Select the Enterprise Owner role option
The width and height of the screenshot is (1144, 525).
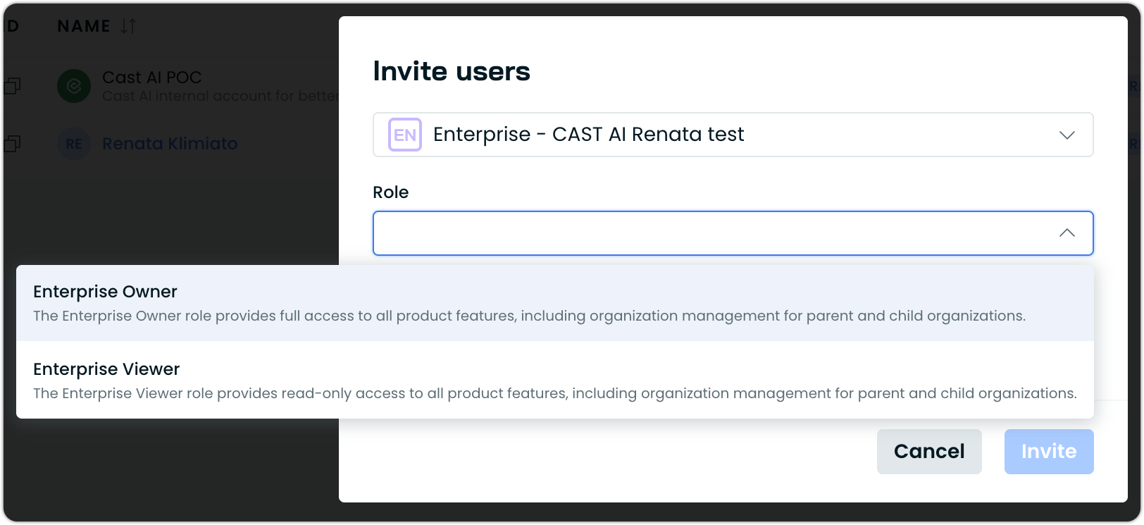[x=555, y=303]
